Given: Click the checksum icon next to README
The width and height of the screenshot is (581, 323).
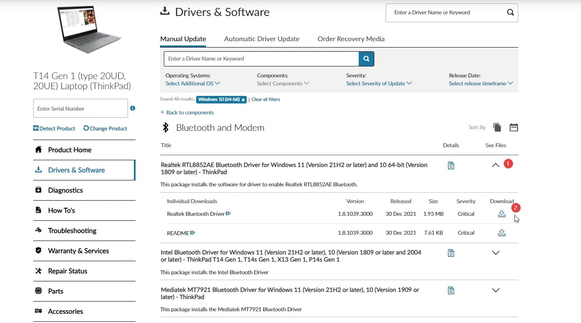Looking at the screenshot, I should click(192, 233).
